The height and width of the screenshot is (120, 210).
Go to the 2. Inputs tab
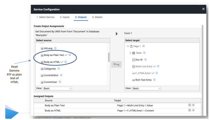click(x=65, y=17)
